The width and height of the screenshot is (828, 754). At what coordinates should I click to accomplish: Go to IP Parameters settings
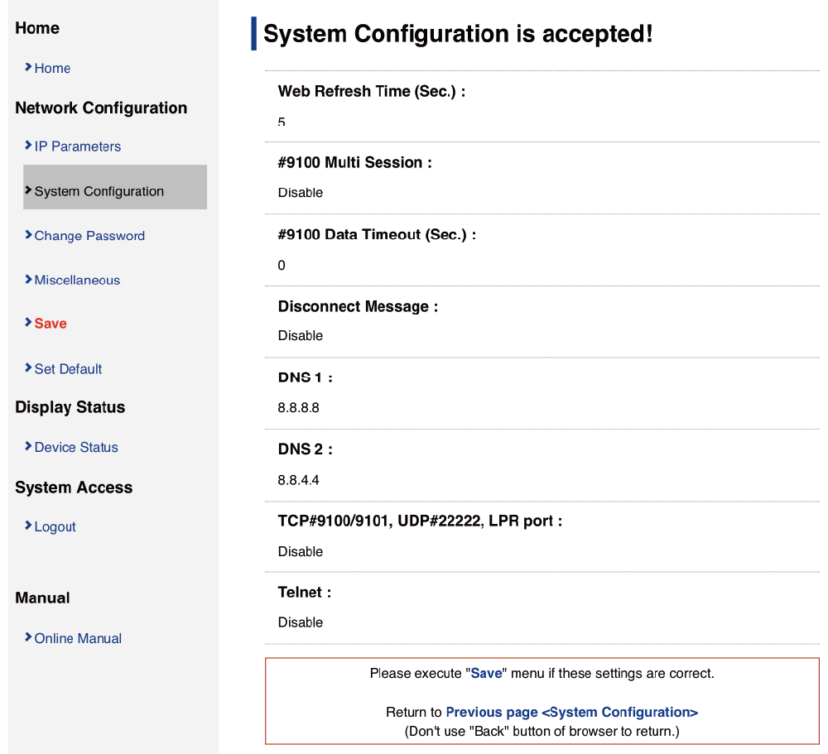click(78, 146)
